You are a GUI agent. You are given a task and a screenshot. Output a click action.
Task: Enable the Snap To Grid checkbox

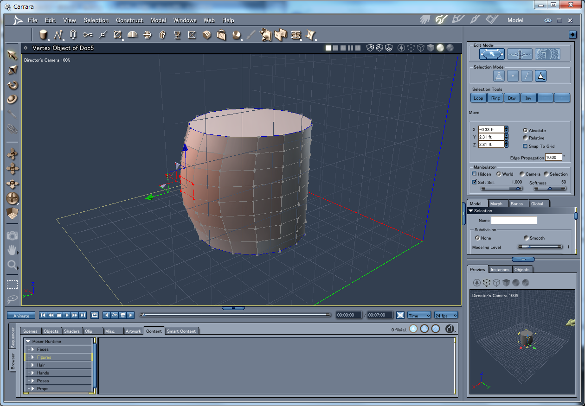coord(525,146)
